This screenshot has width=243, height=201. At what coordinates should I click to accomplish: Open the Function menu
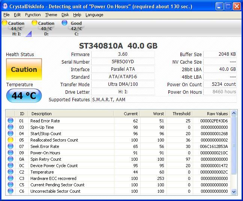tap(33, 15)
